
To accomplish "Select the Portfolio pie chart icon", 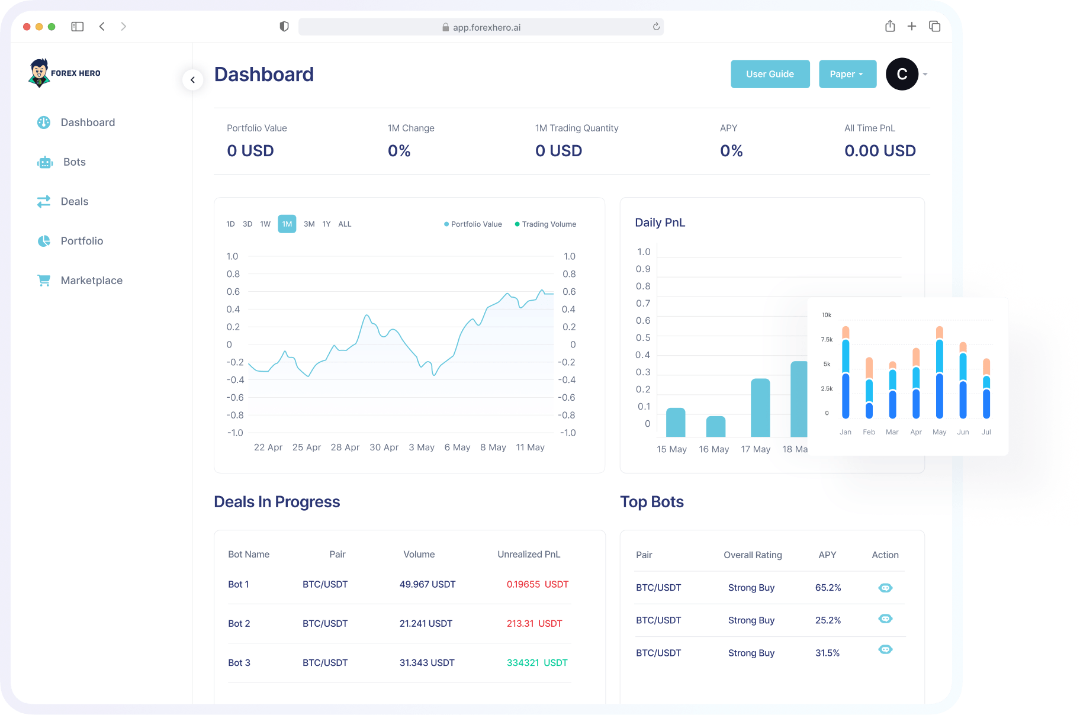I will (43, 241).
